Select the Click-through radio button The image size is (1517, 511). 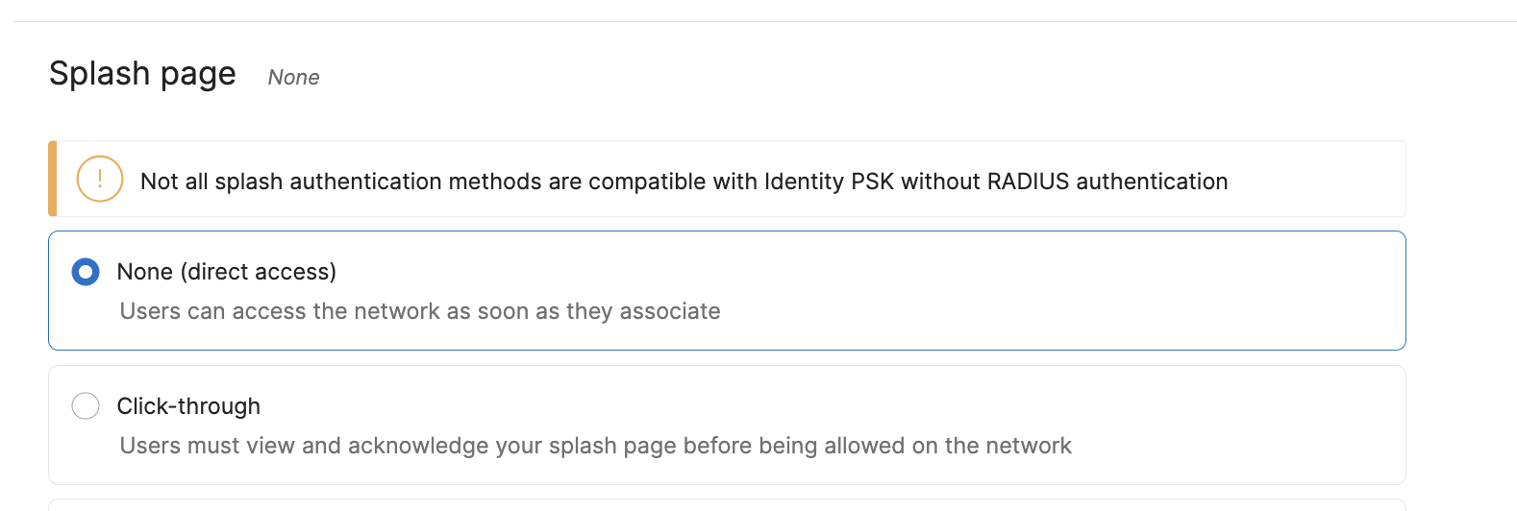tap(86, 406)
